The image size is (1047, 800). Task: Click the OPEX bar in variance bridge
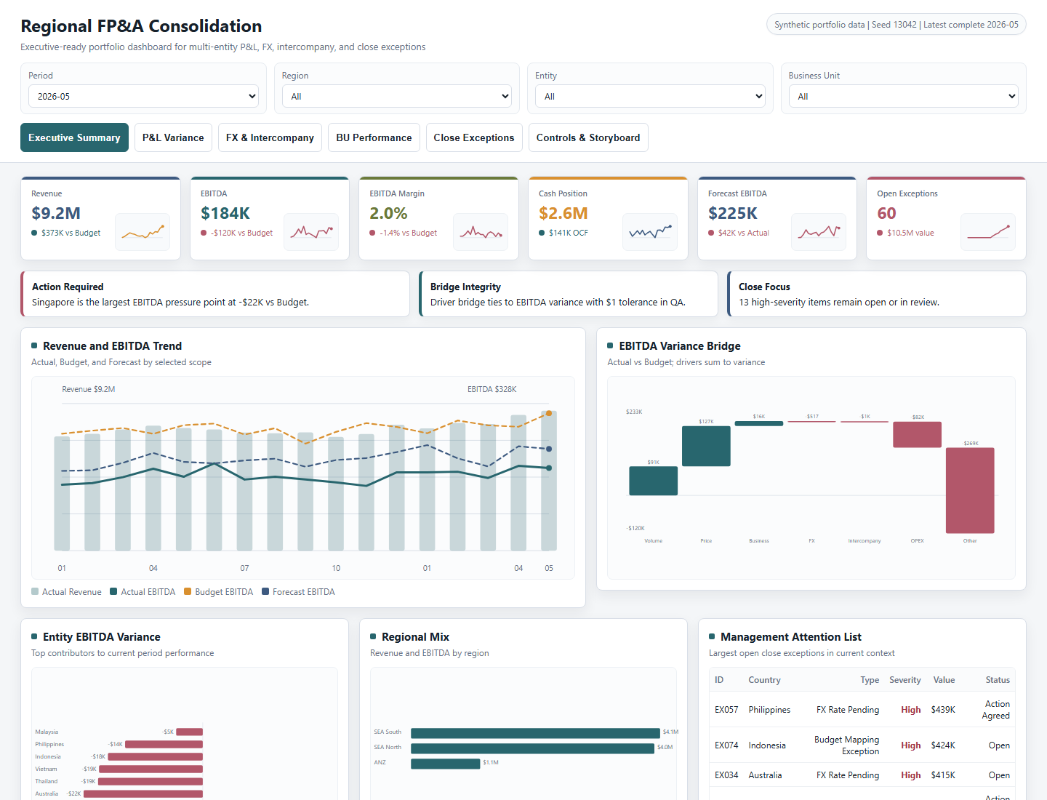(917, 435)
